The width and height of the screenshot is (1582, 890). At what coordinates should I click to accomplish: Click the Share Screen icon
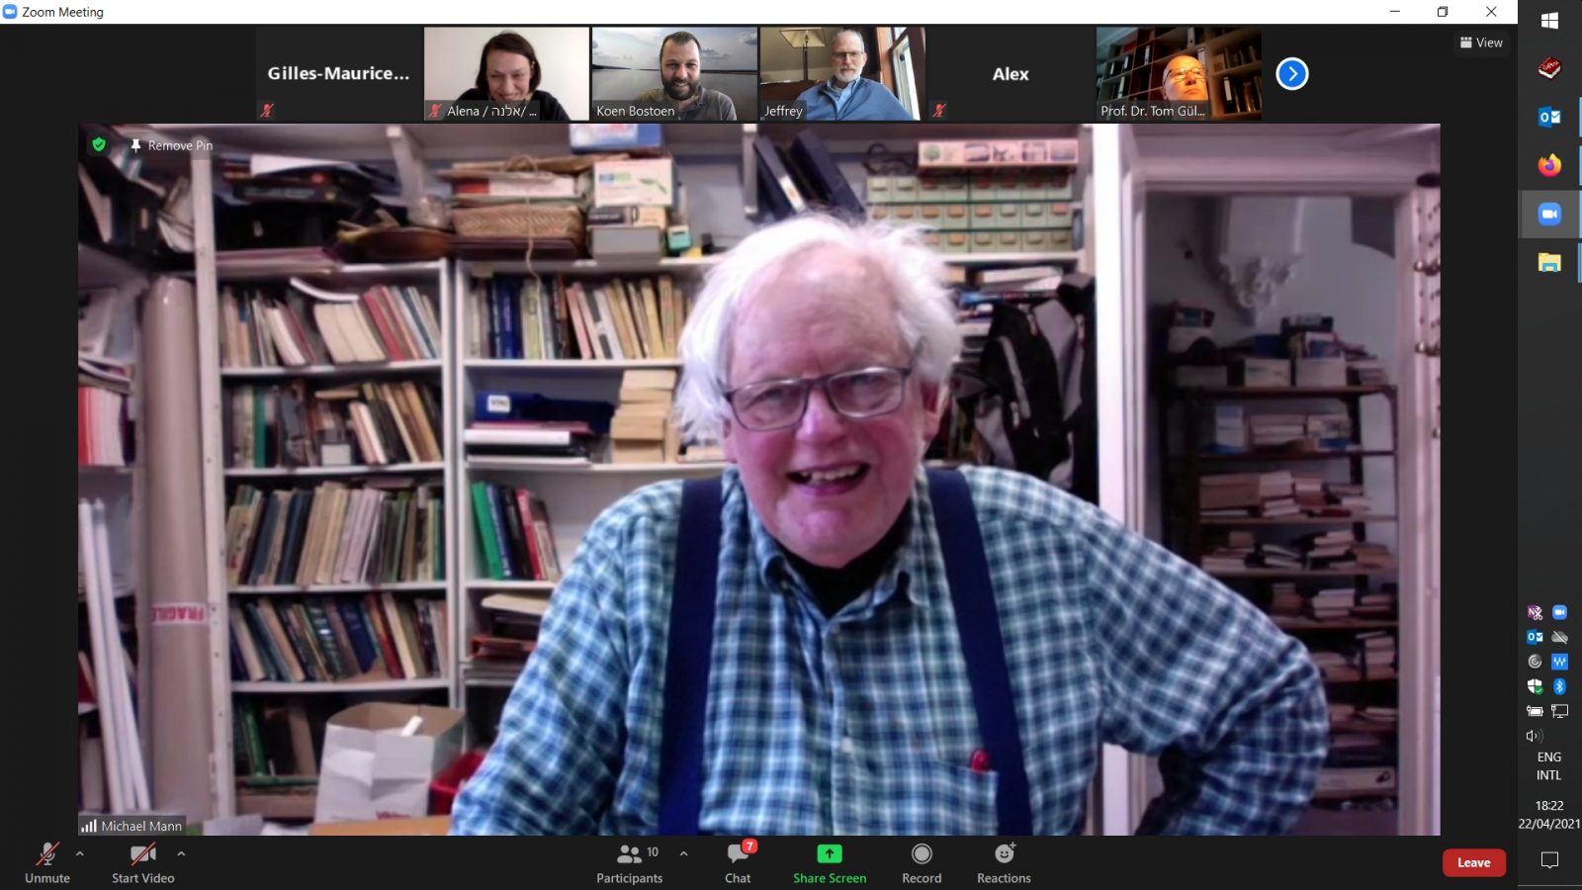point(829,854)
